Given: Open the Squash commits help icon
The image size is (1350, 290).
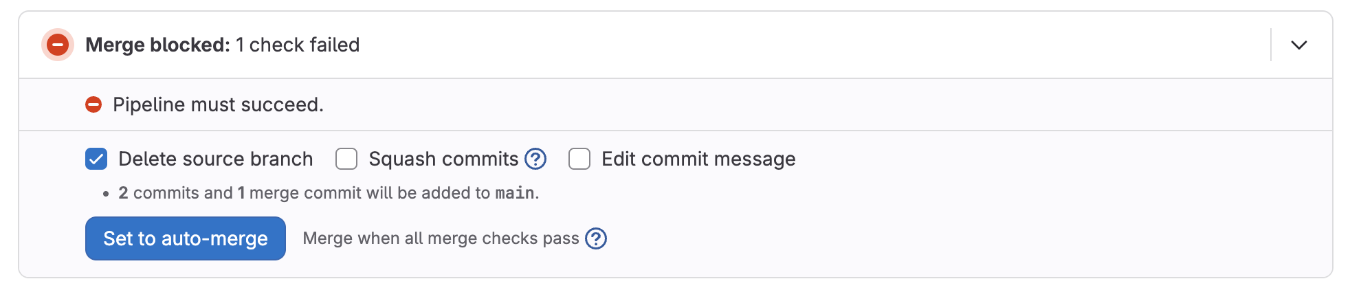Looking at the screenshot, I should 535,159.
